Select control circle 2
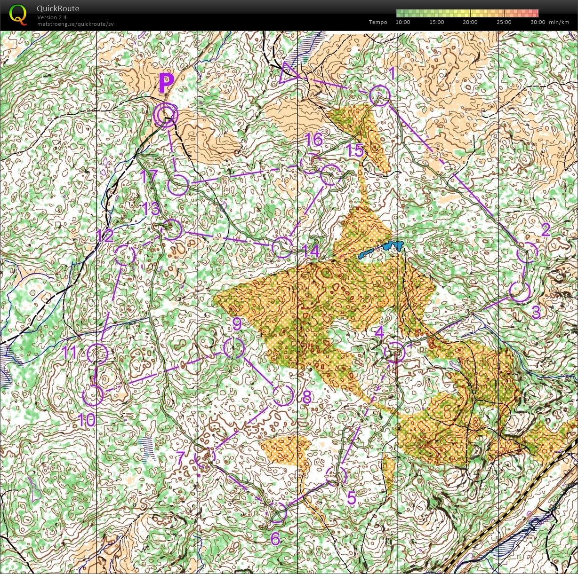Image resolution: width=578 pixels, height=574 pixels. 527,253
